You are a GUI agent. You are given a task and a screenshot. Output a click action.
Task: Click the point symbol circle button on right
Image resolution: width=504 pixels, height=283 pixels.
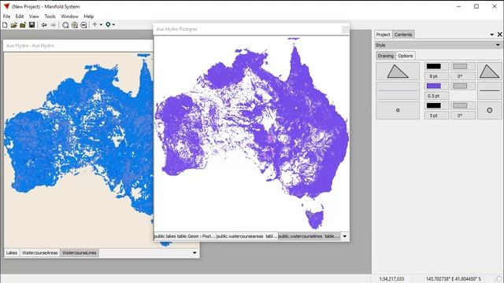click(489, 110)
